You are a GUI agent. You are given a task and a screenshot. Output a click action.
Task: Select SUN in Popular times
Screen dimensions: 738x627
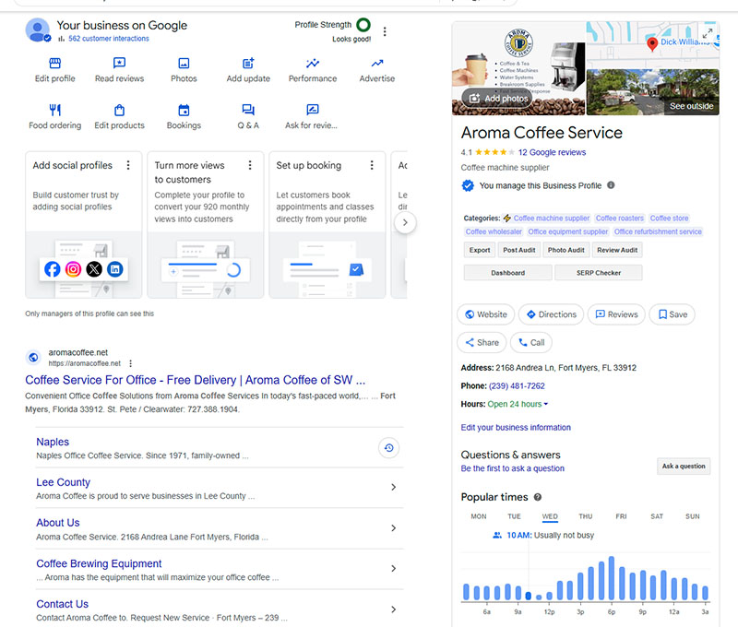point(693,516)
